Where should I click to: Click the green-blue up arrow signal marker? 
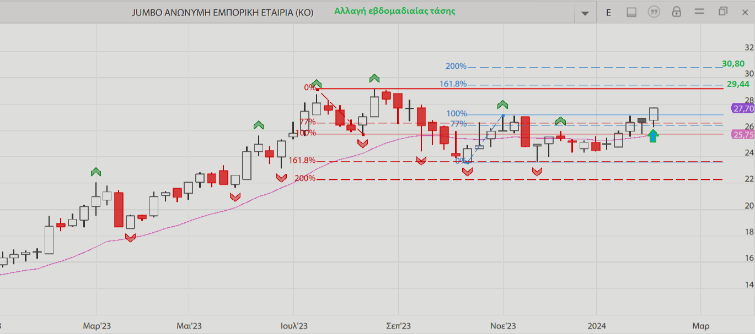click(x=653, y=135)
